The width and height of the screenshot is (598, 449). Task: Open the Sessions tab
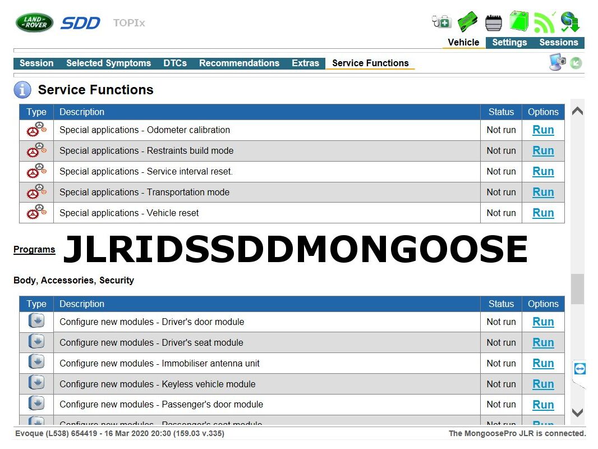click(559, 42)
